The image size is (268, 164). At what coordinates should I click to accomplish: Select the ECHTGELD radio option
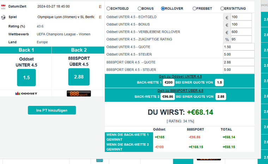(108, 8)
